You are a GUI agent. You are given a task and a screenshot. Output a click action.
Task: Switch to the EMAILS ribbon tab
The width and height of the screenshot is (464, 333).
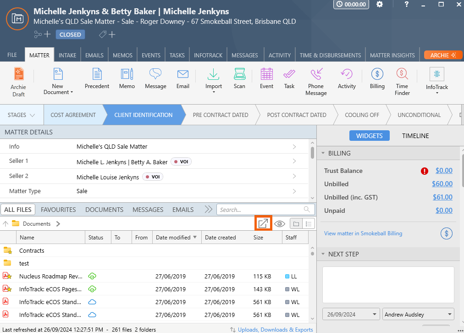coord(94,55)
